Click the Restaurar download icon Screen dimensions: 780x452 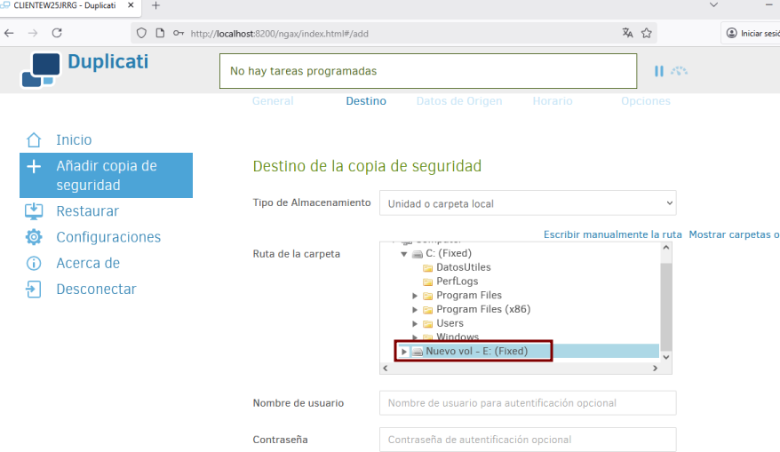point(34,211)
